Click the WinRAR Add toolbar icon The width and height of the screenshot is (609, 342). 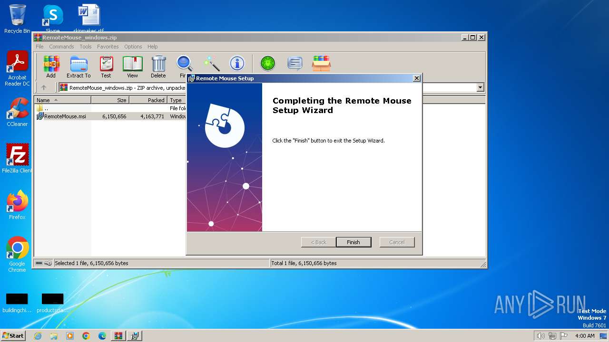point(51,66)
